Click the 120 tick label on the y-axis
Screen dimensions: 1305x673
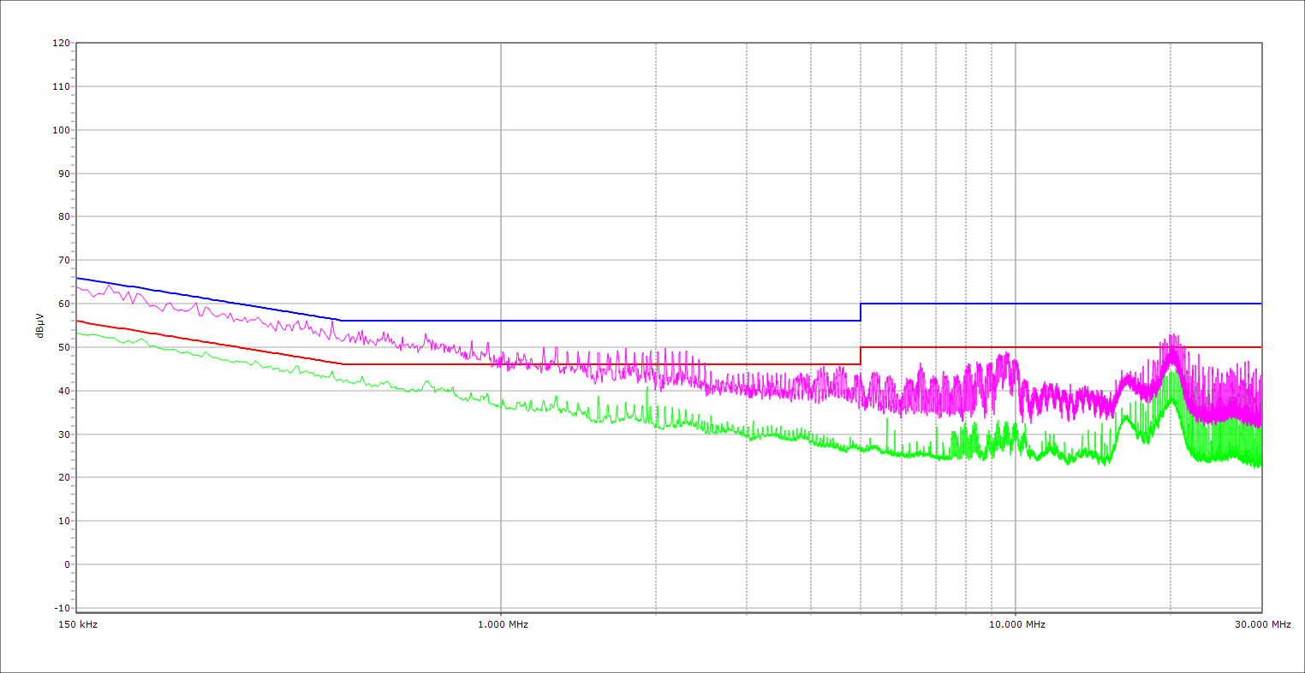61,44
